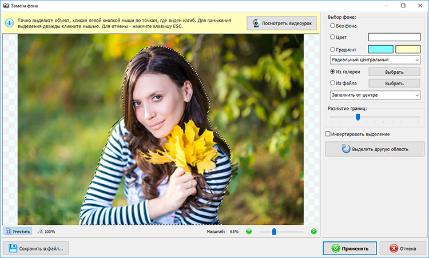Click the Масштаб zoom slider handle
Image resolution: width=429 pixels, height=258 pixels.
[274, 232]
